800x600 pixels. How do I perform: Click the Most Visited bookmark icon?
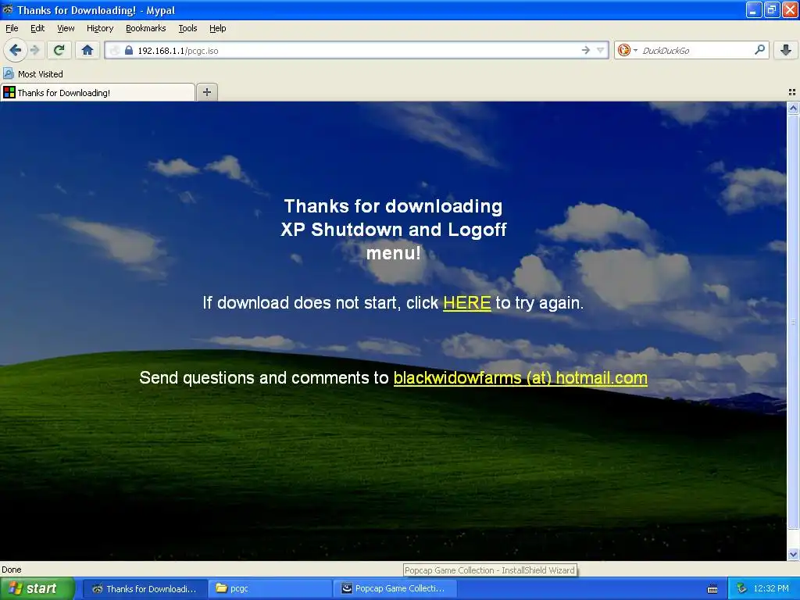8,74
